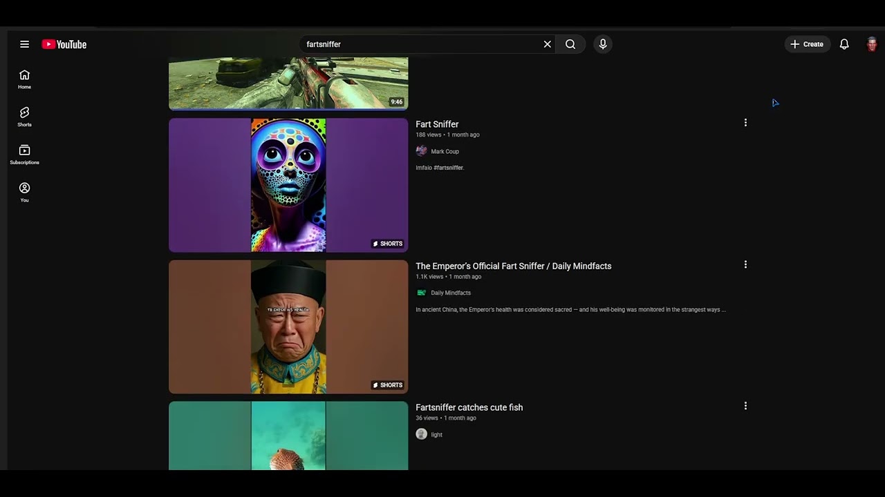Start voice search with microphone

click(x=603, y=44)
